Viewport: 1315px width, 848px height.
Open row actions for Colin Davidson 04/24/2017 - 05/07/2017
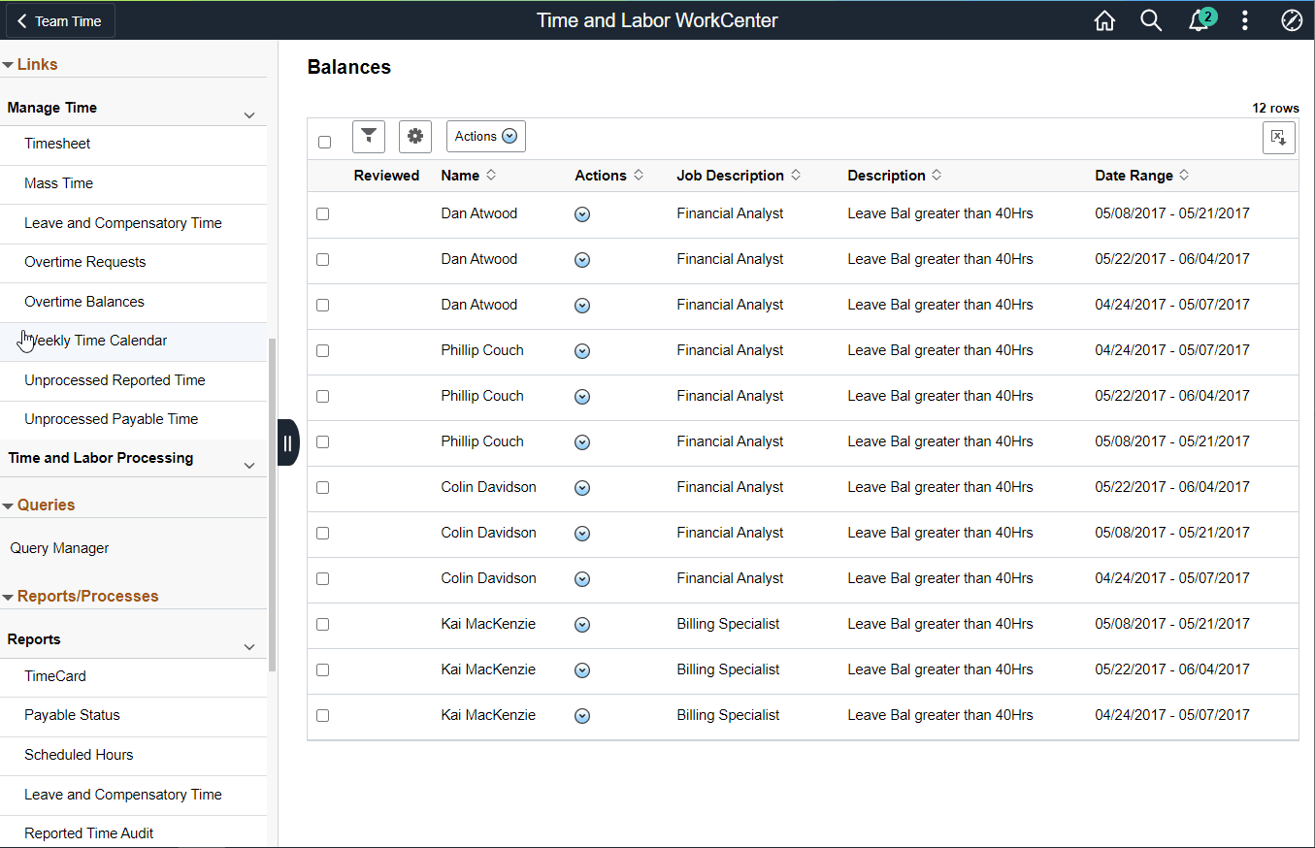coord(582,579)
